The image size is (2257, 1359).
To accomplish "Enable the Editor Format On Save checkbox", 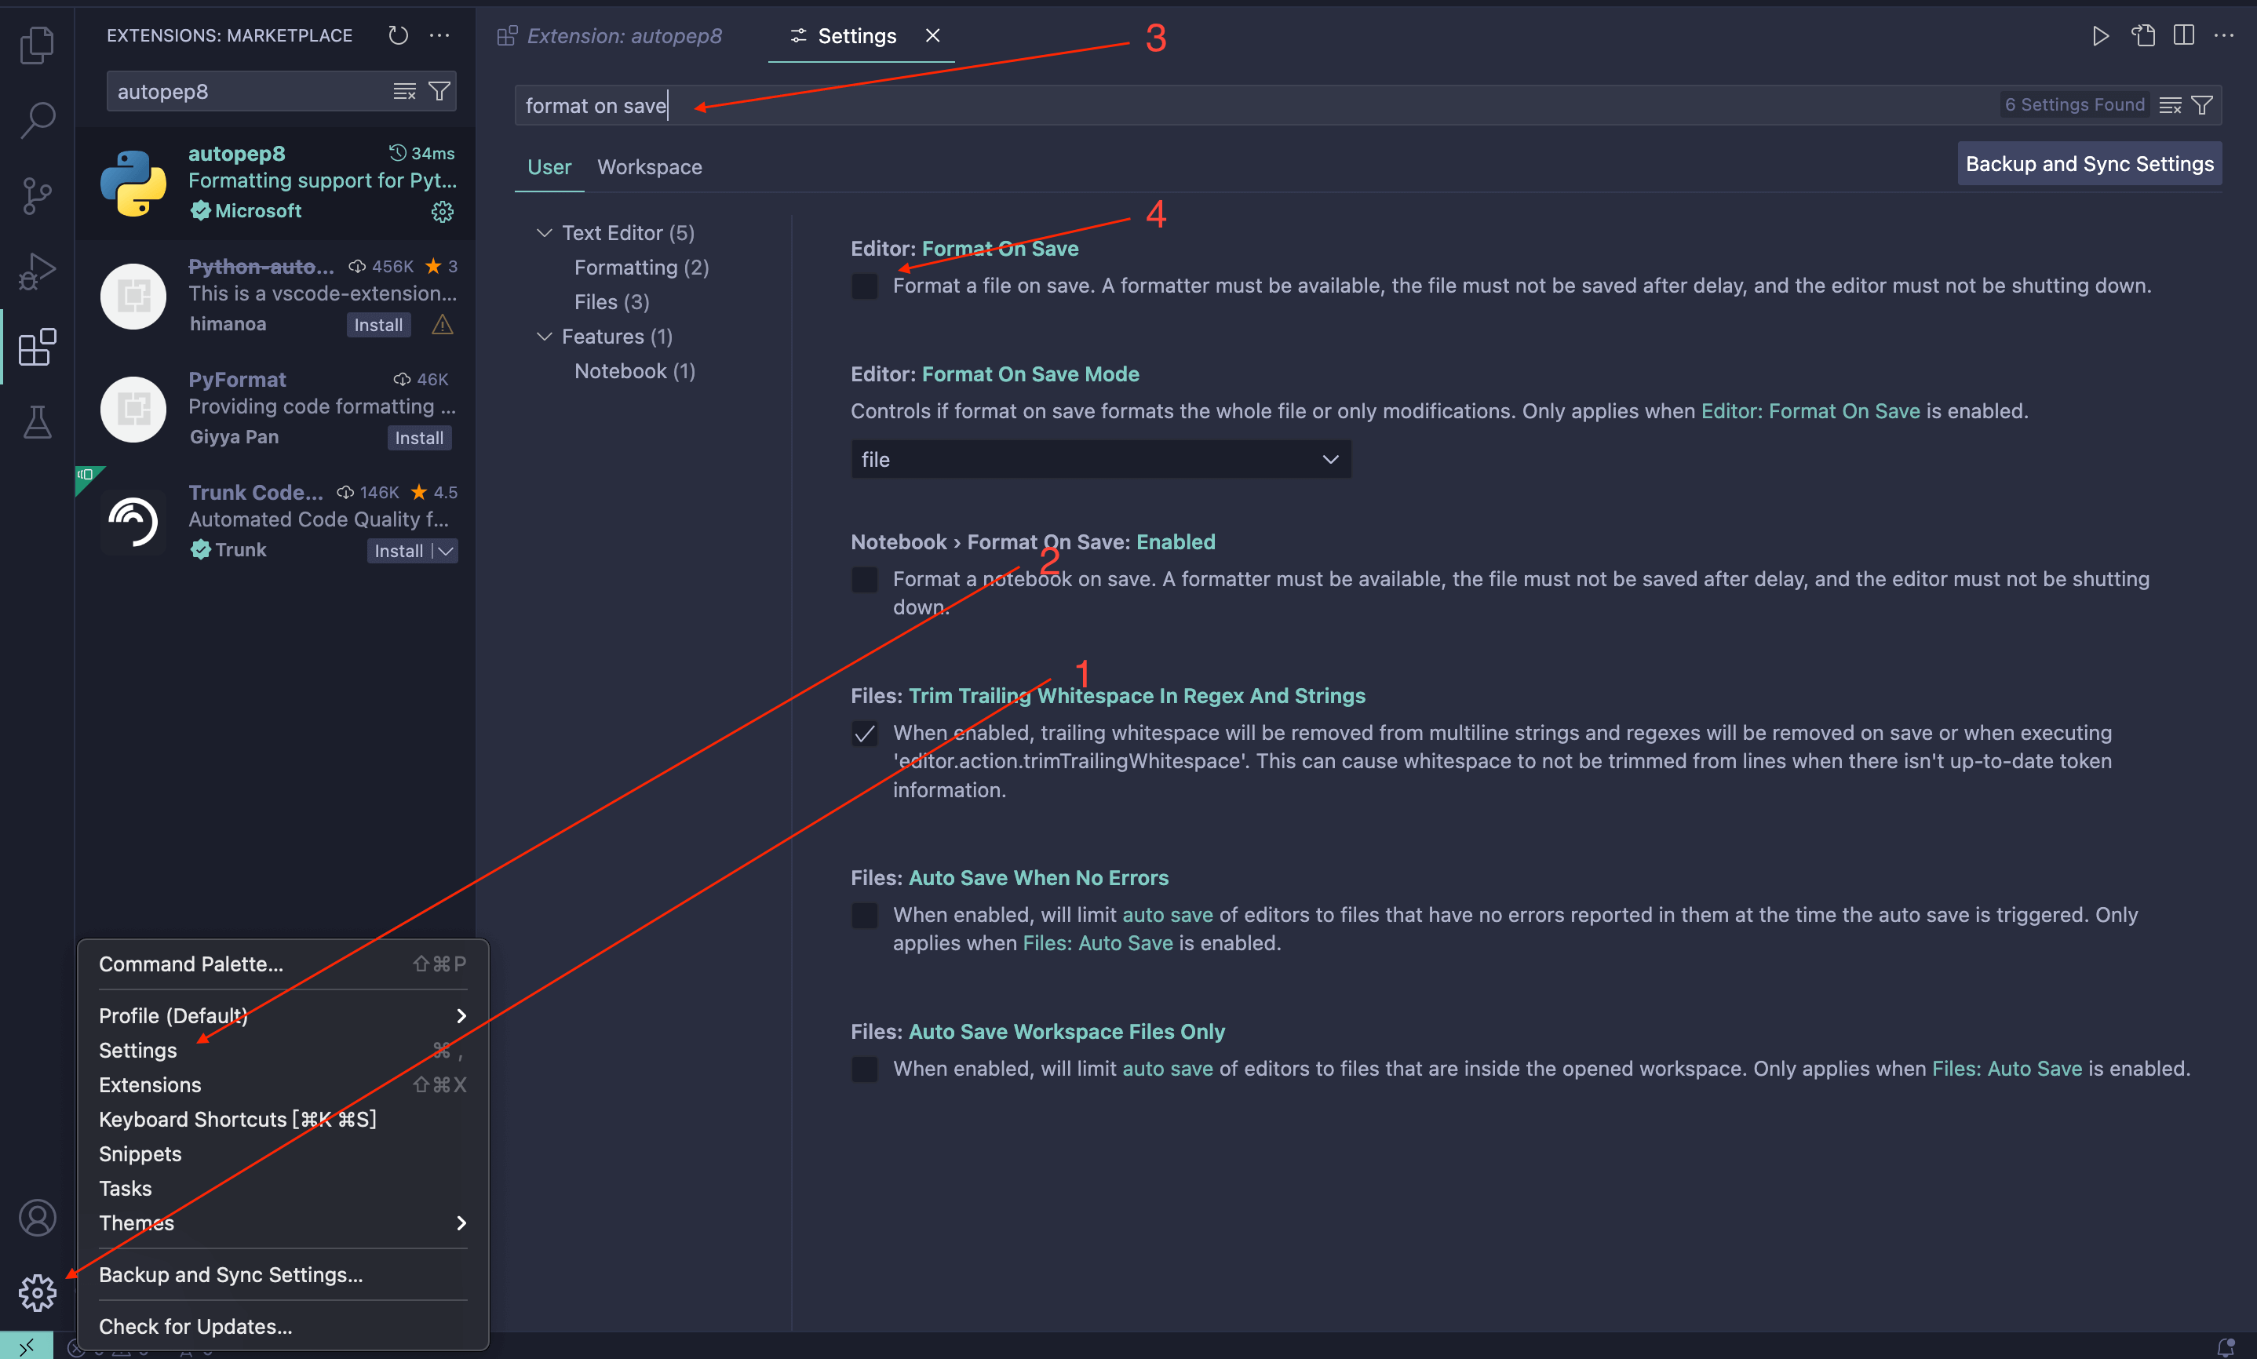I will point(864,286).
